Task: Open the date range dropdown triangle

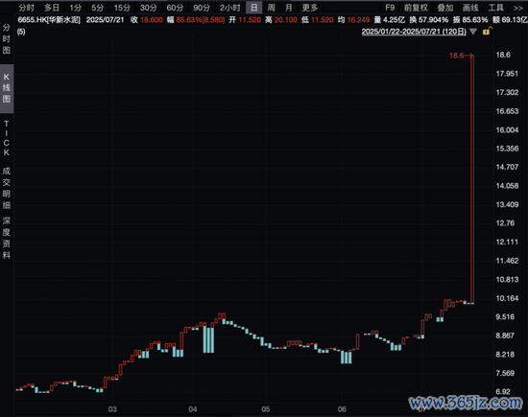Action: pos(473,32)
